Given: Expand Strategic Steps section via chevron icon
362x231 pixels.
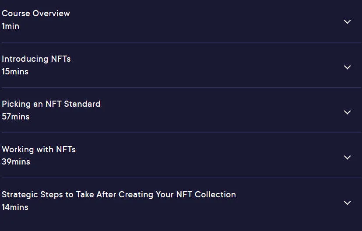Looking at the screenshot, I should click(x=347, y=203).
